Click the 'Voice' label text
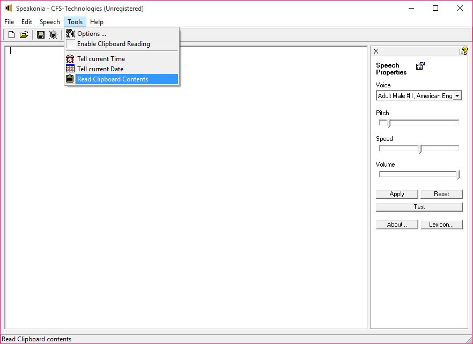 tap(383, 85)
